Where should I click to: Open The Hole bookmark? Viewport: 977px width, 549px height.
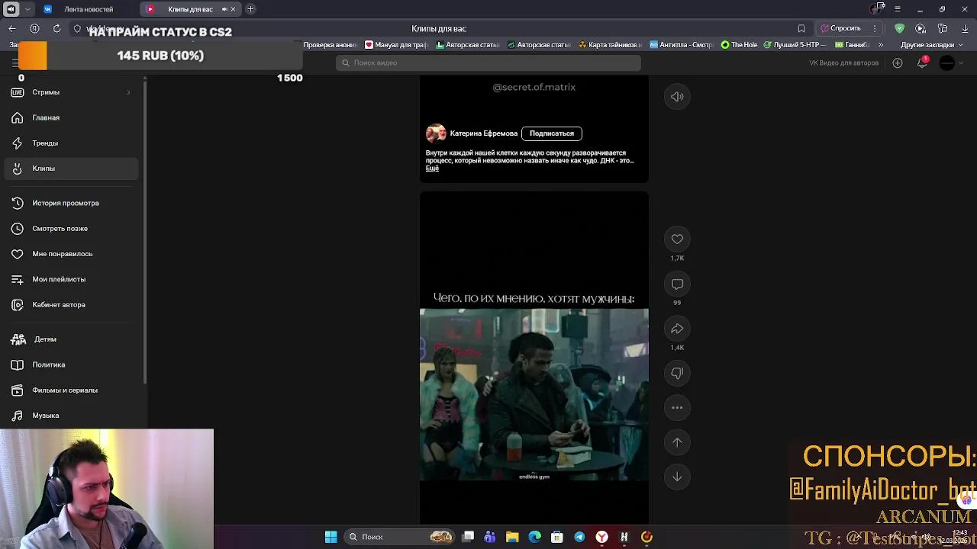tap(740, 45)
